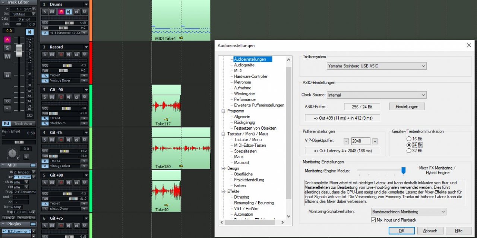Click the FX button in Track Editor
Screen dimensions: 477x238
(x=7, y=101)
